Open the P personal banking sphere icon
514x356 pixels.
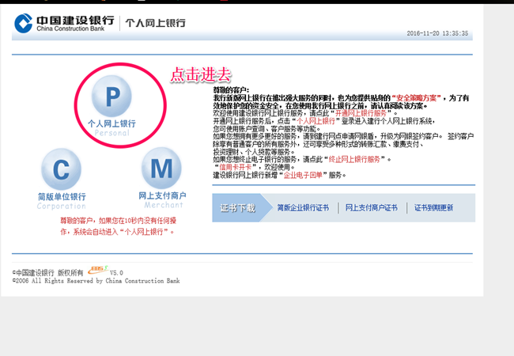[x=111, y=96]
